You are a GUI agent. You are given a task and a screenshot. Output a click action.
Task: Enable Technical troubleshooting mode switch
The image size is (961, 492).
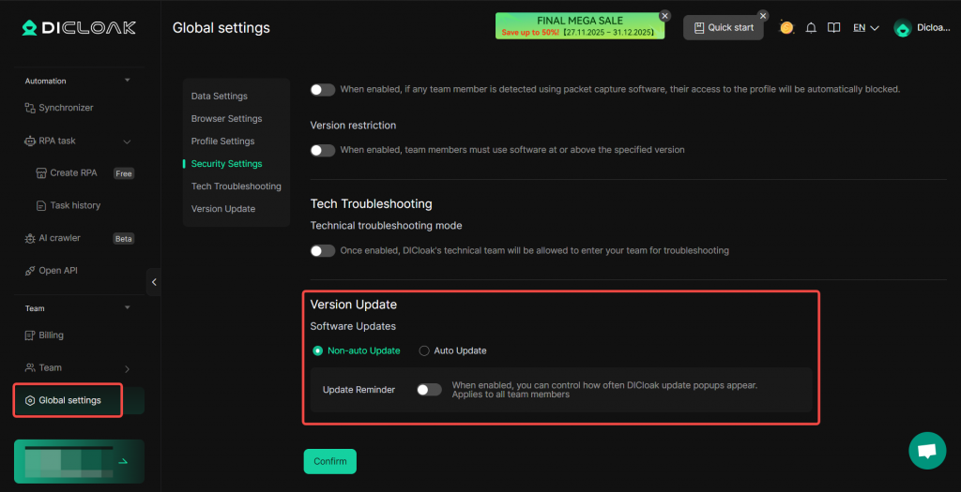323,251
